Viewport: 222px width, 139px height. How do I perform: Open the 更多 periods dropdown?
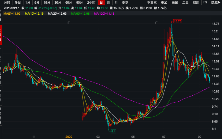click(x=125, y=2)
